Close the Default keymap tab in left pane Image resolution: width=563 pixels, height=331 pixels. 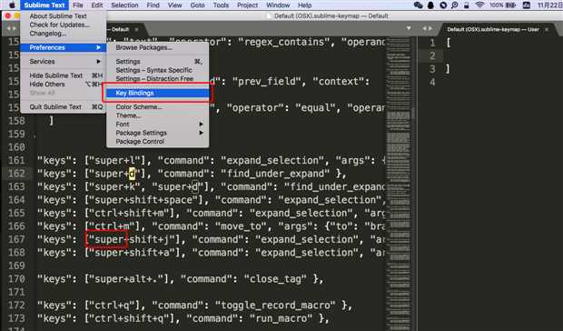click(136, 29)
